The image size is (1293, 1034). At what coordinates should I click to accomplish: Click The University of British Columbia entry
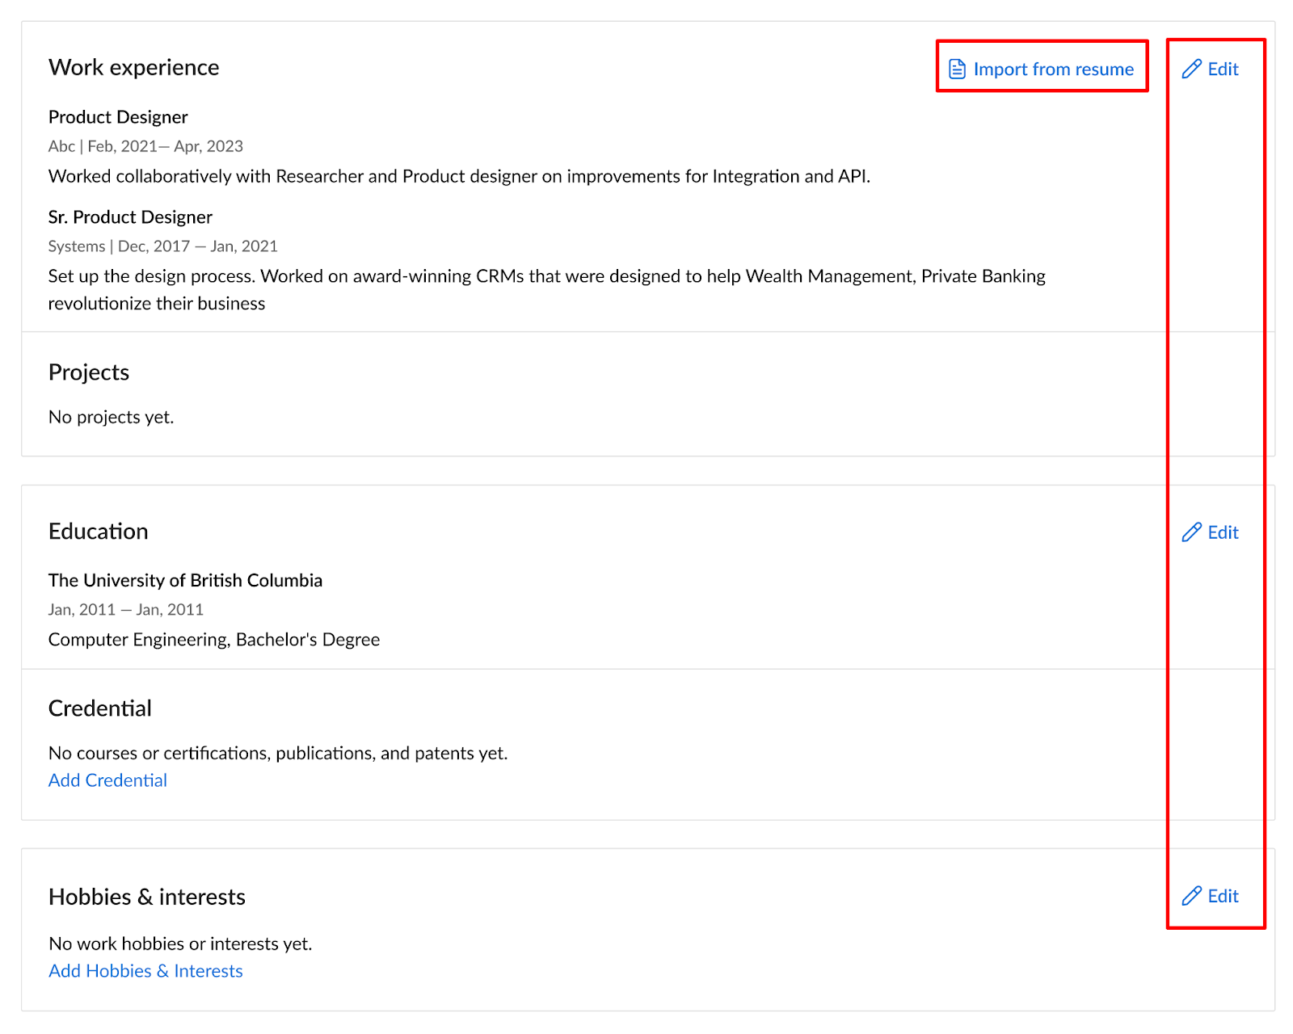(185, 580)
